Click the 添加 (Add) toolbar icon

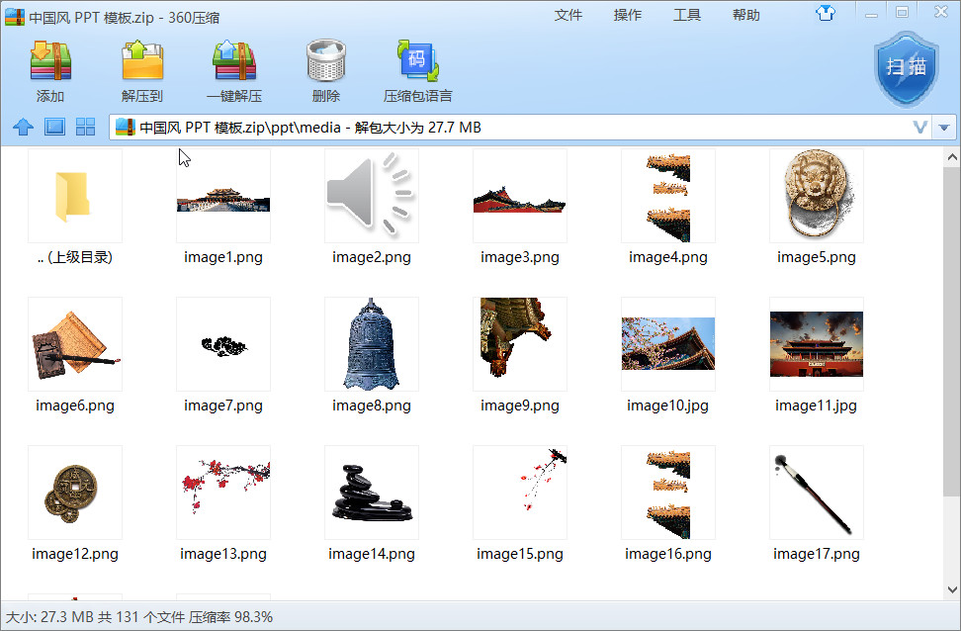(x=50, y=60)
